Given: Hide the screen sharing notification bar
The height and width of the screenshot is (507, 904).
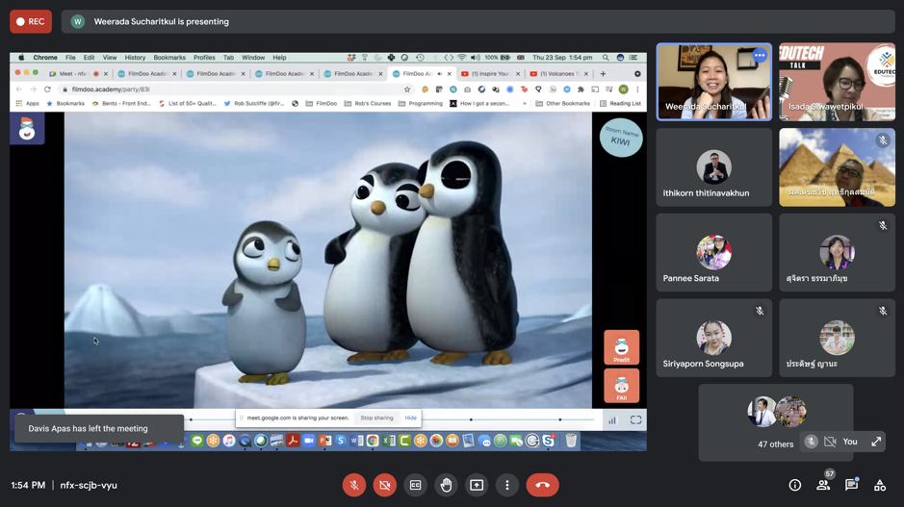Looking at the screenshot, I should tap(410, 418).
